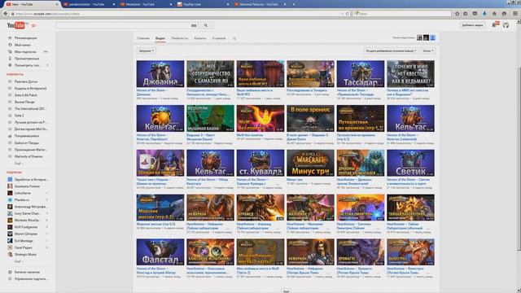Open the YouTube guide hamburger menu
The width and height of the screenshot is (521, 293).
[x=33, y=25]
